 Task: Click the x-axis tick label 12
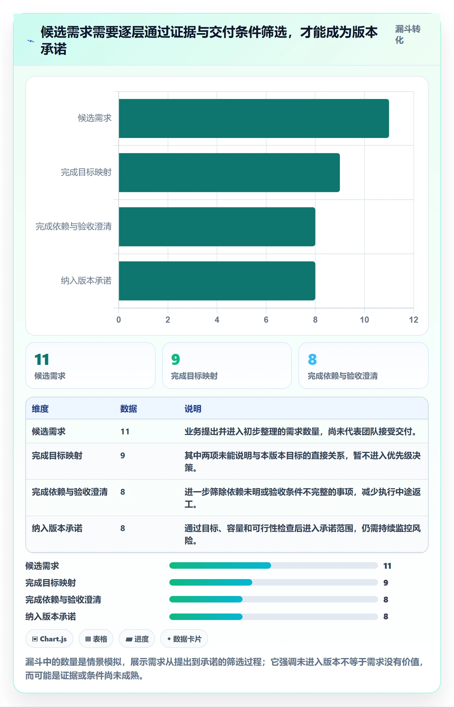click(413, 320)
